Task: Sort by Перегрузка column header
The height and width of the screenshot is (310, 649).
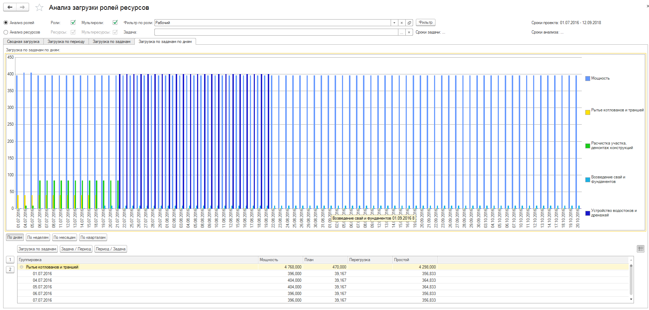Action: tap(370, 260)
